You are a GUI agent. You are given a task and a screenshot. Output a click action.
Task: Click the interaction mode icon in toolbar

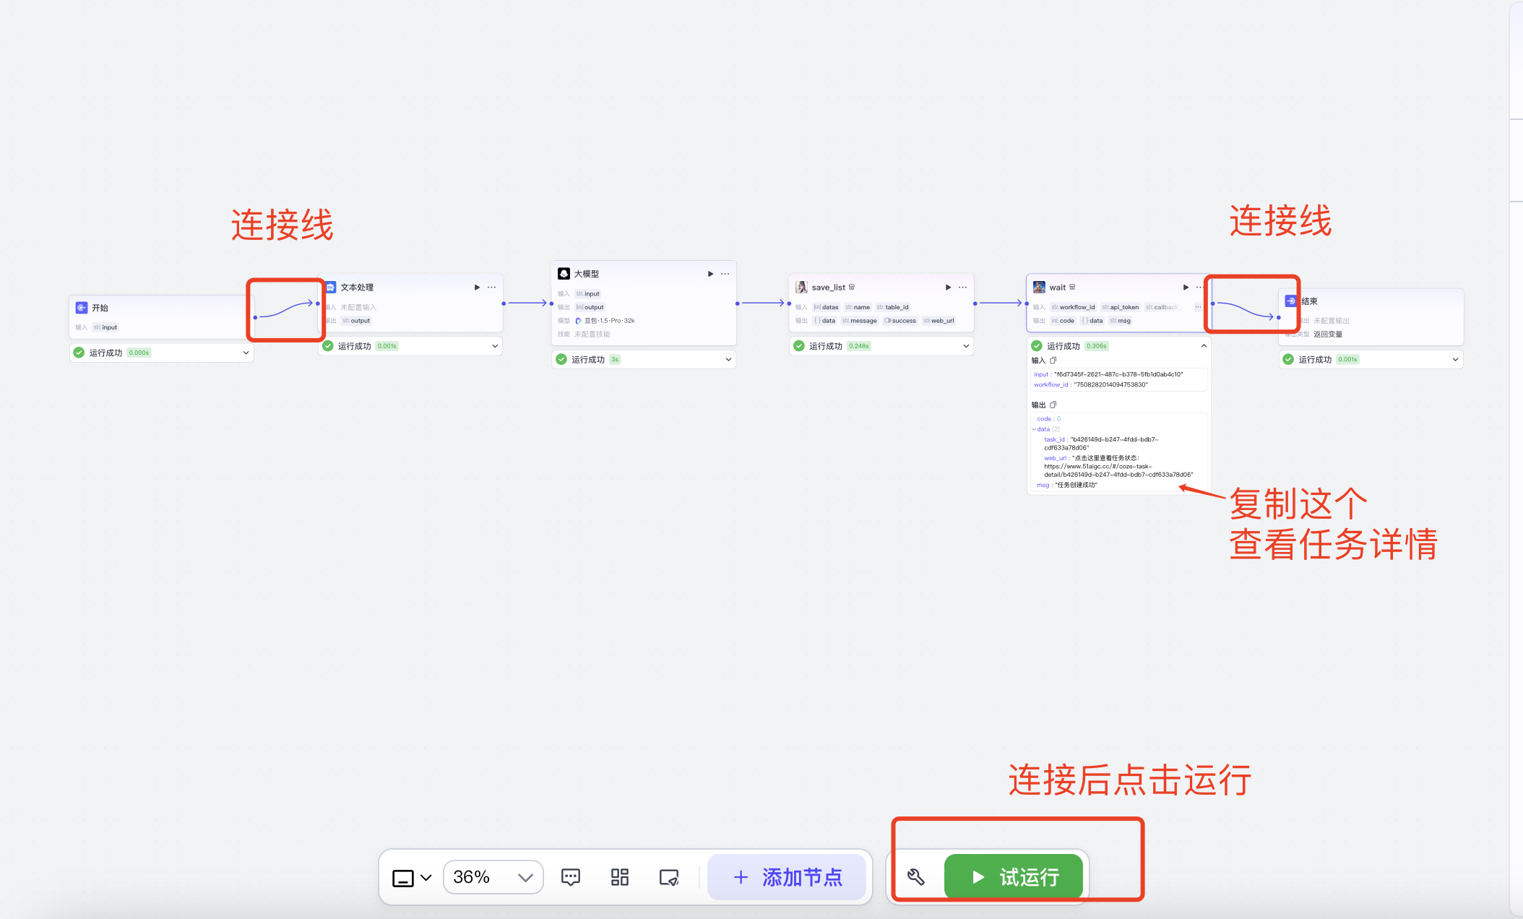click(403, 878)
